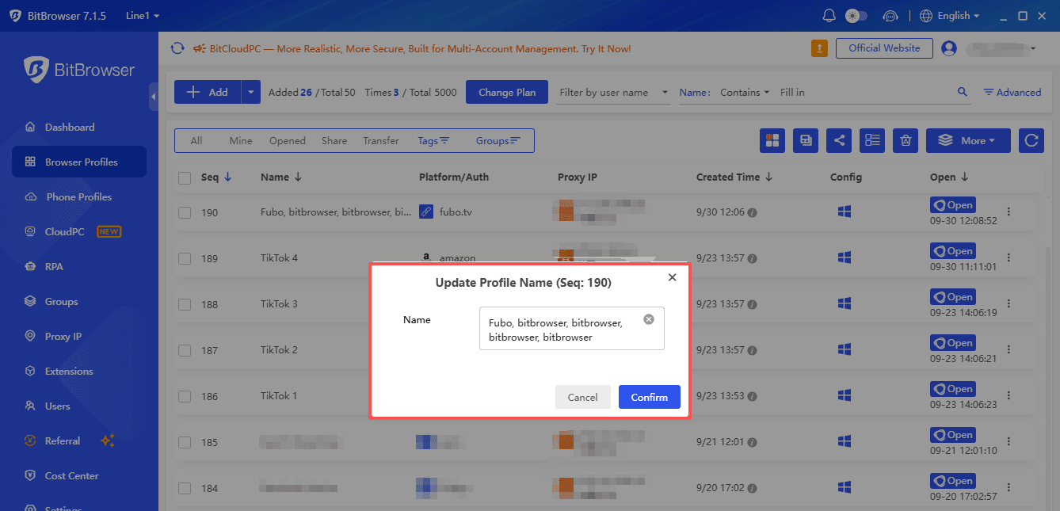Screen dimensions: 1060x511
Task: Sort by the Seq column header
Action: pos(216,177)
